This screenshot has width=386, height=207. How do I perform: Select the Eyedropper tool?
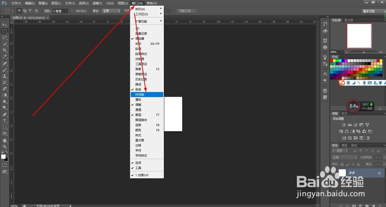[x=4, y=57]
